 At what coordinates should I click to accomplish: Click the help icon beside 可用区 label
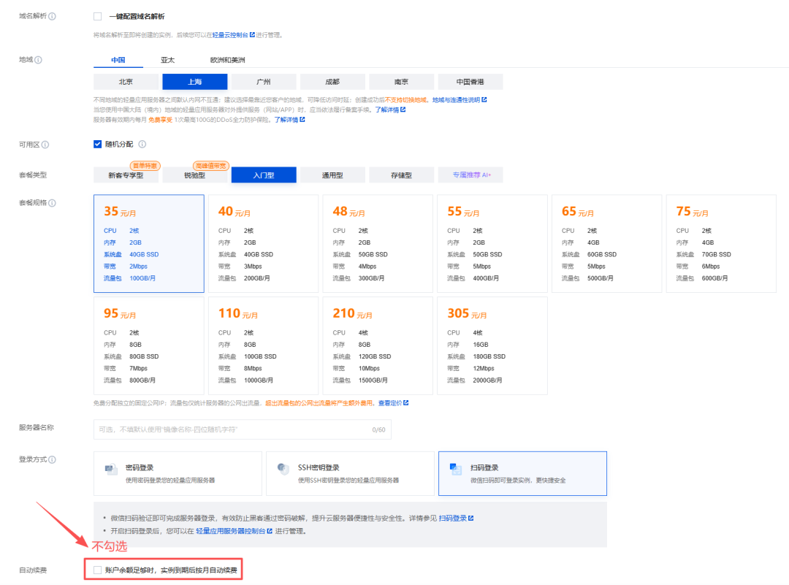[x=45, y=145]
